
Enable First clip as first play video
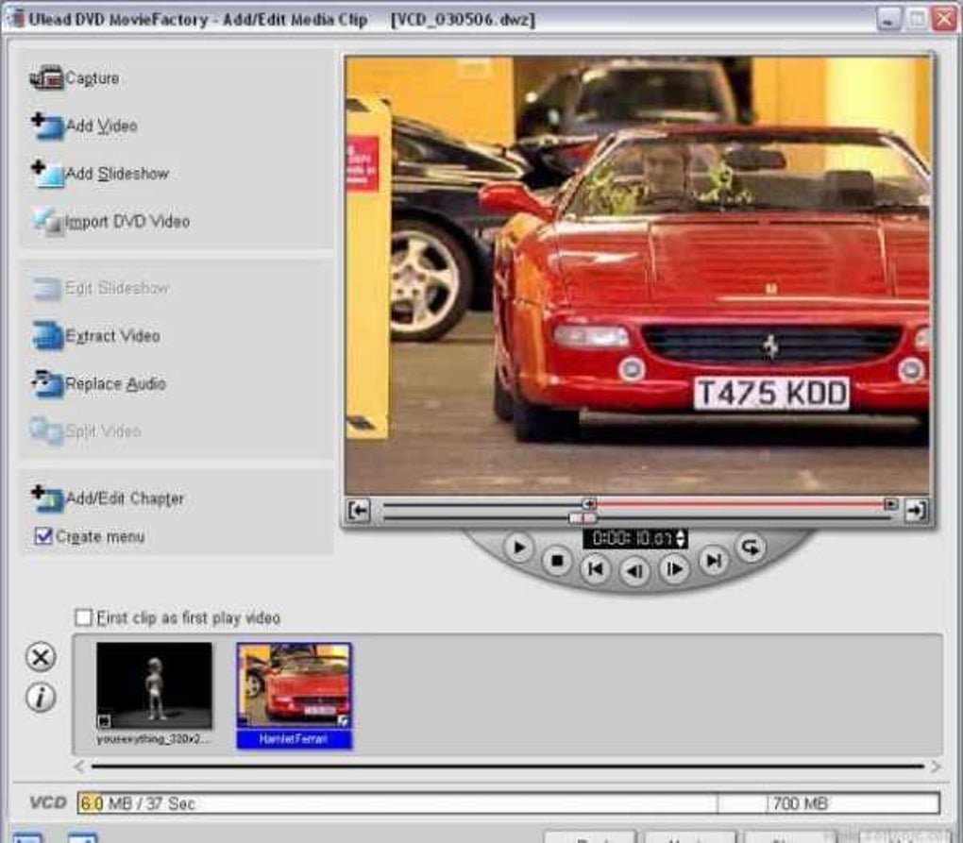(x=83, y=617)
